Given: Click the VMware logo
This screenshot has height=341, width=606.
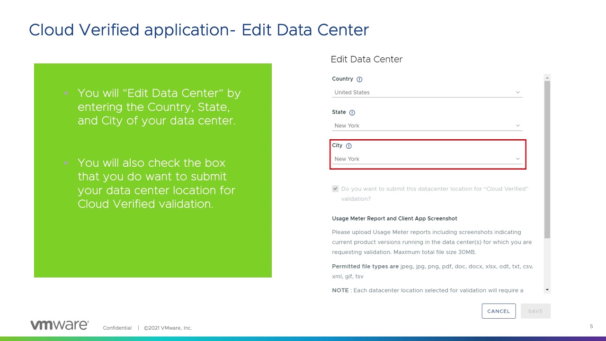Looking at the screenshot, I should pos(60,325).
